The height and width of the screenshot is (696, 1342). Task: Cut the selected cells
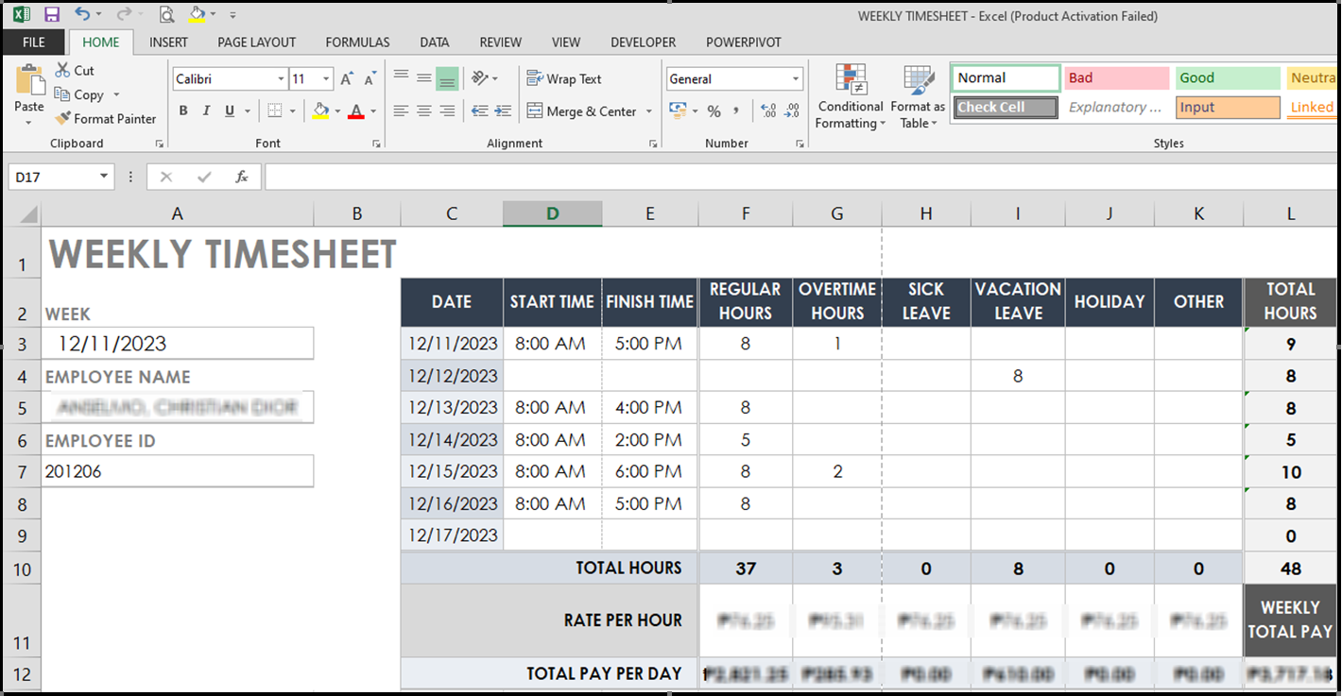point(75,70)
